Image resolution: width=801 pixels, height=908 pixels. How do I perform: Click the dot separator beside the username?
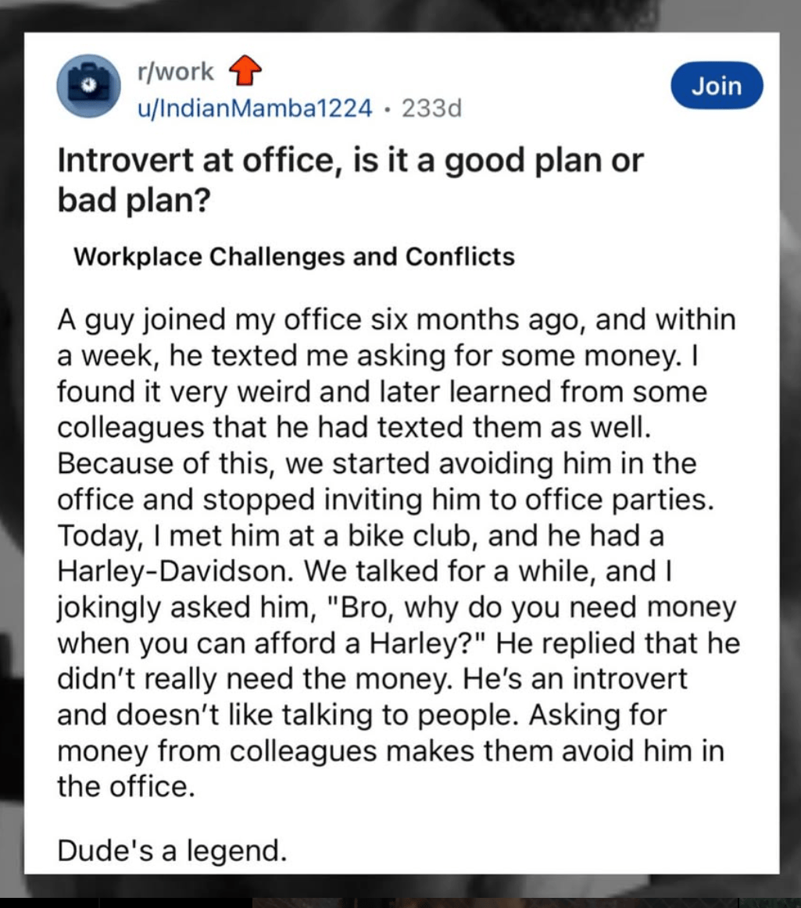tap(387, 109)
